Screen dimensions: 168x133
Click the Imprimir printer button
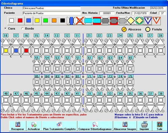(144, 126)
